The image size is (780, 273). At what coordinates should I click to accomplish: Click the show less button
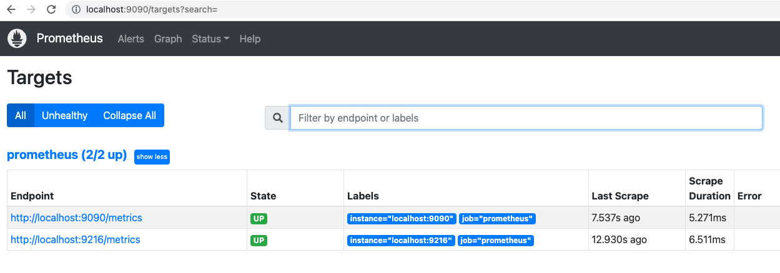click(152, 157)
